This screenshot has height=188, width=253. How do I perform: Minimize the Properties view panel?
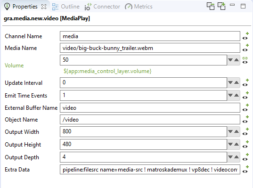coord(232,5)
